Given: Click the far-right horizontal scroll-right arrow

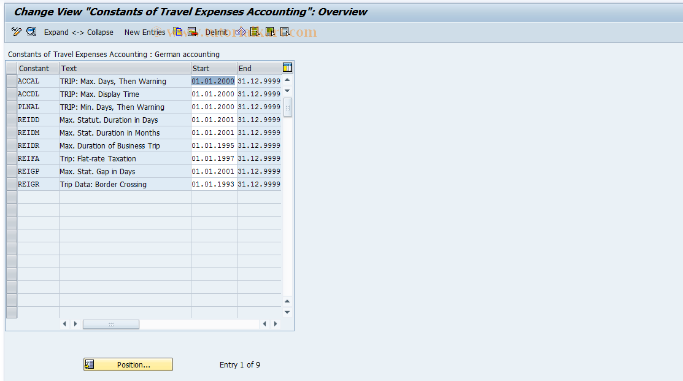Looking at the screenshot, I should pos(276,324).
